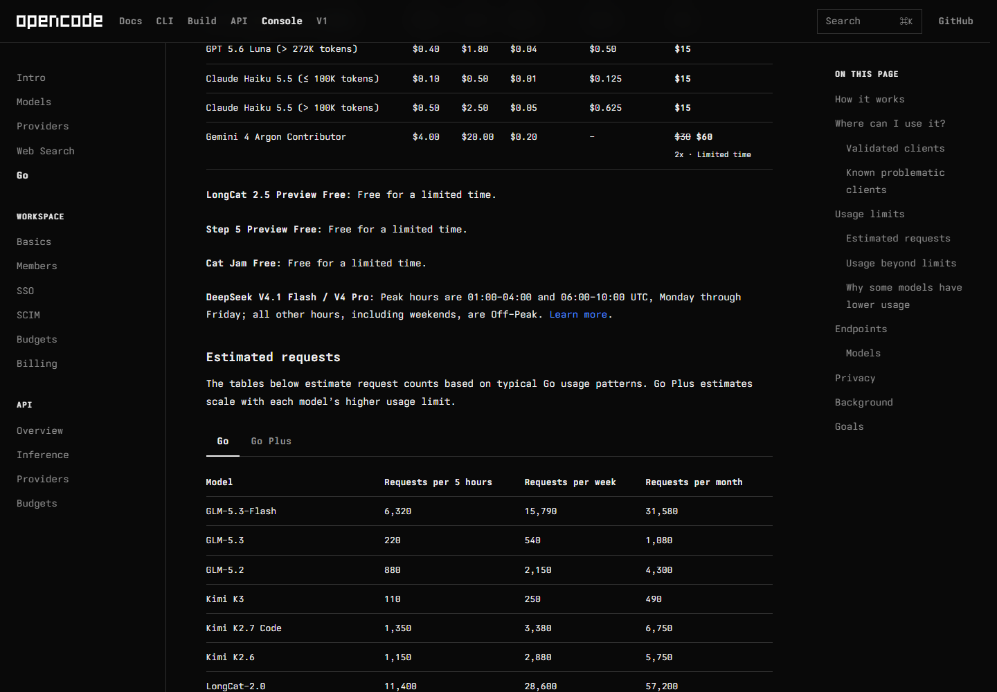Open the API top navigation item
Image resolution: width=997 pixels, height=692 pixels.
coord(239,21)
